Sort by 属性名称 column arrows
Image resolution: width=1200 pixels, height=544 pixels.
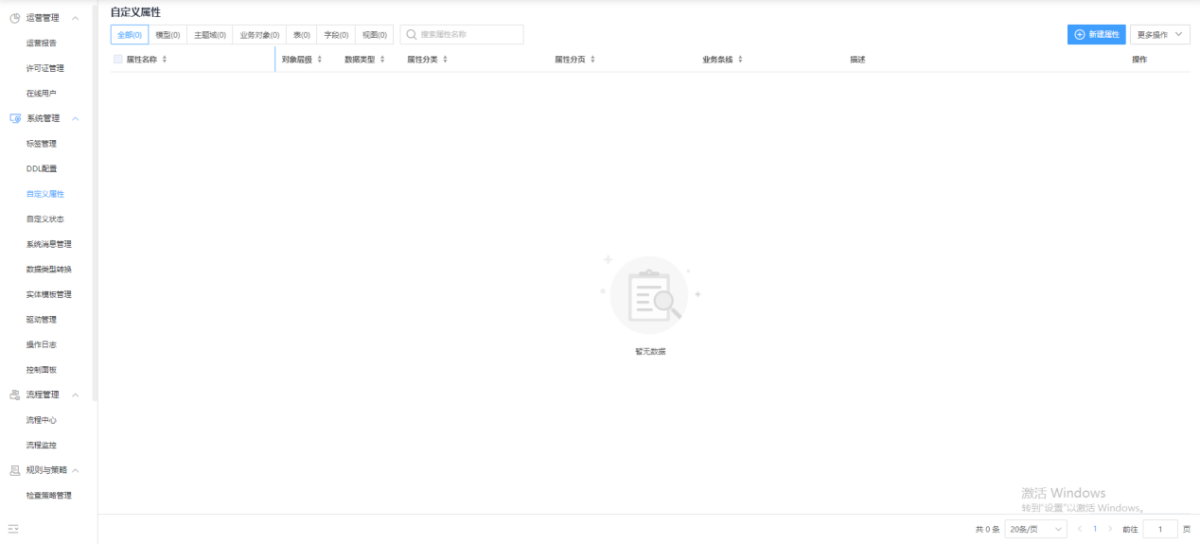165,60
